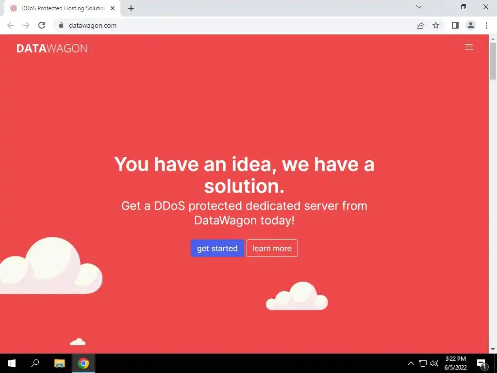Image resolution: width=497 pixels, height=373 pixels.
Task: Click the learn more button
Action: pos(272,248)
